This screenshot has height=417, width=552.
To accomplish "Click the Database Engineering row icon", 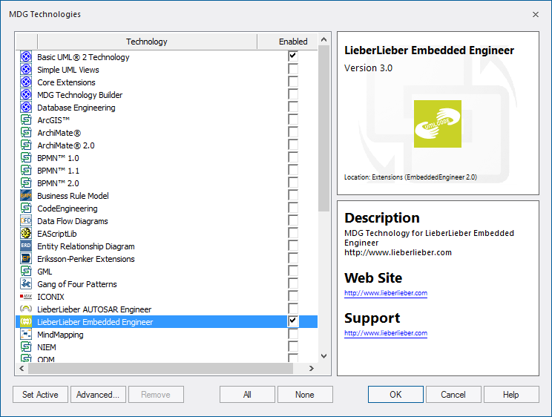I will pos(26,108).
